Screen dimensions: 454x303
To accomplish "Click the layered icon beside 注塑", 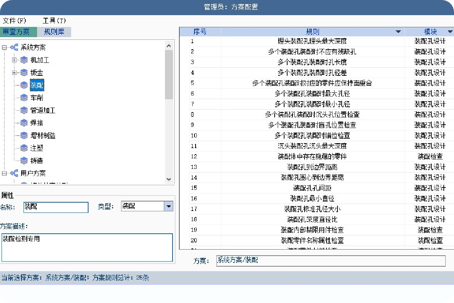I will [x=24, y=148].
